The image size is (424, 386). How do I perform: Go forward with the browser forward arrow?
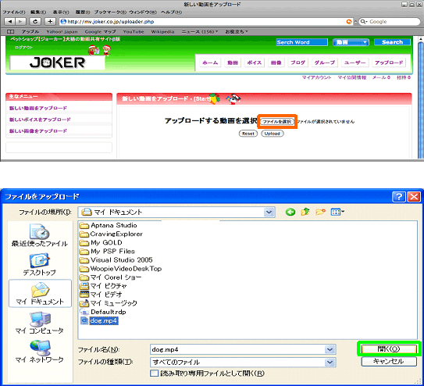20,21
